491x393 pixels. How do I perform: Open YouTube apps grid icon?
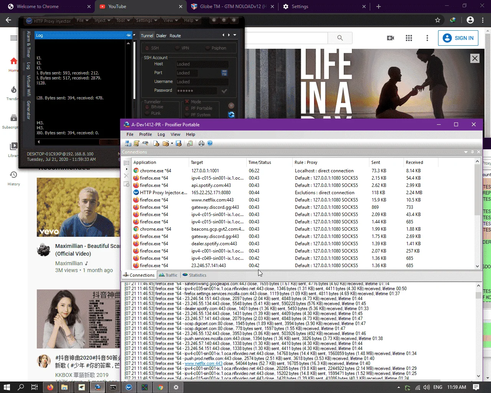point(409,38)
